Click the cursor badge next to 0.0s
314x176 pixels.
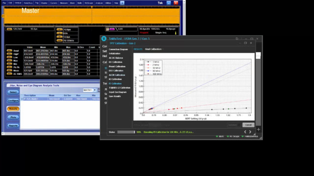[59, 33]
